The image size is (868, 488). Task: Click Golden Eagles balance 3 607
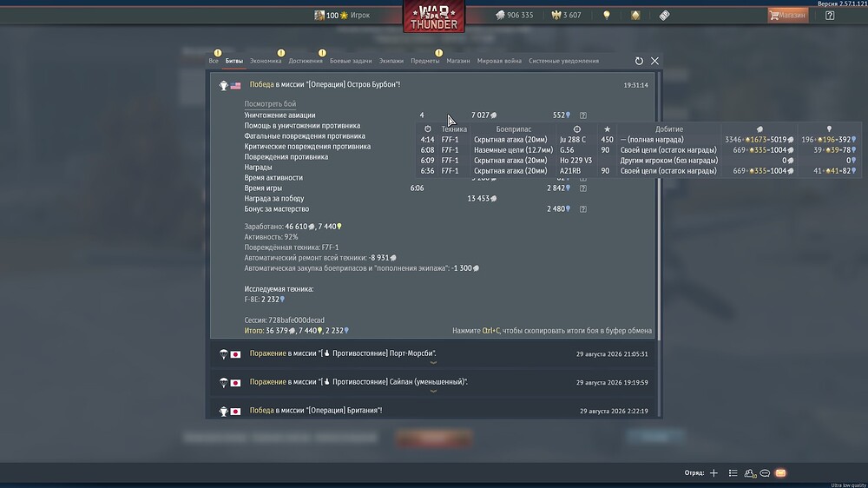[566, 15]
